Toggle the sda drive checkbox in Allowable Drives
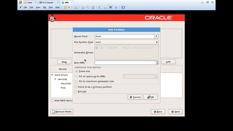Image resolution: width=233 pixels, height=131 pixels. 96,48
